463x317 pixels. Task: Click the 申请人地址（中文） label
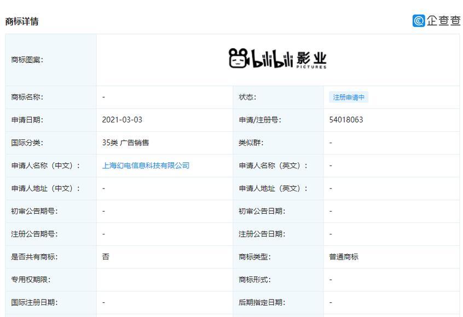[45, 188]
